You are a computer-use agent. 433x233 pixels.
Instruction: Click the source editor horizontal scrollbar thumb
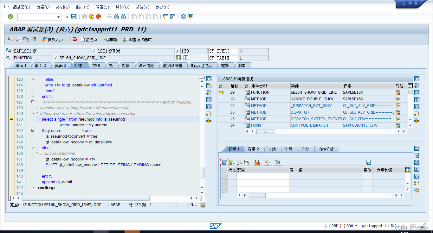point(85,198)
